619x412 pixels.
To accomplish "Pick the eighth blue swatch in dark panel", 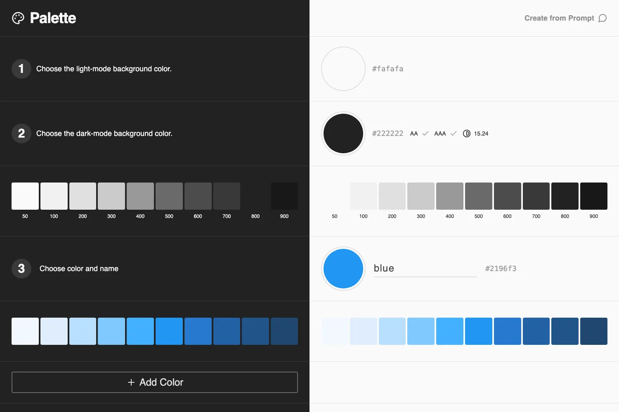I will click(227, 331).
